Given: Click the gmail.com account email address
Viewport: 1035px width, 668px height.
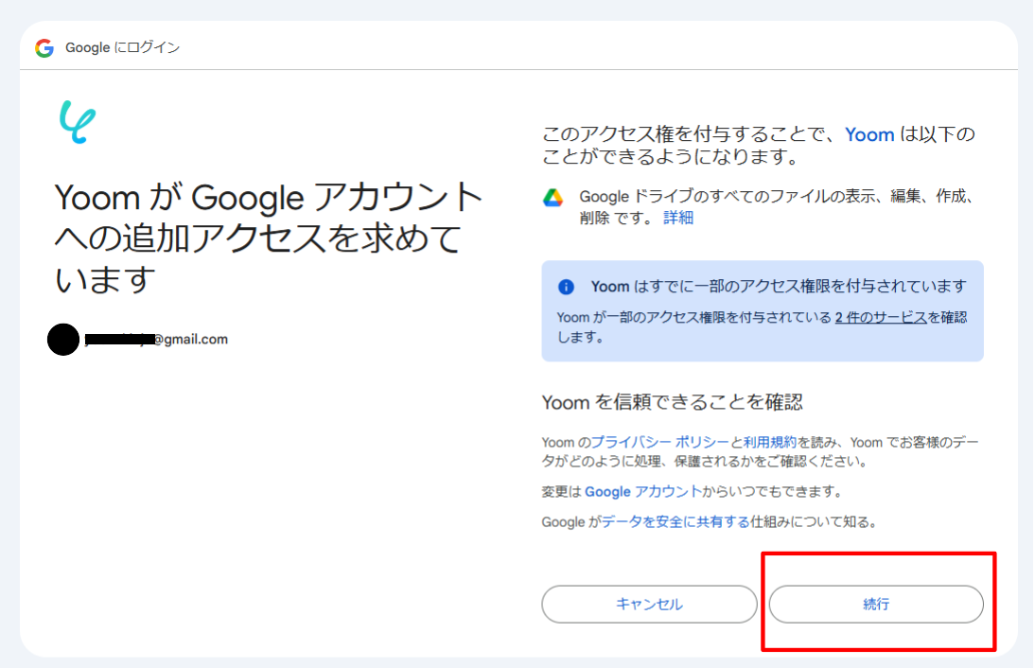Looking at the screenshot, I should (x=156, y=339).
